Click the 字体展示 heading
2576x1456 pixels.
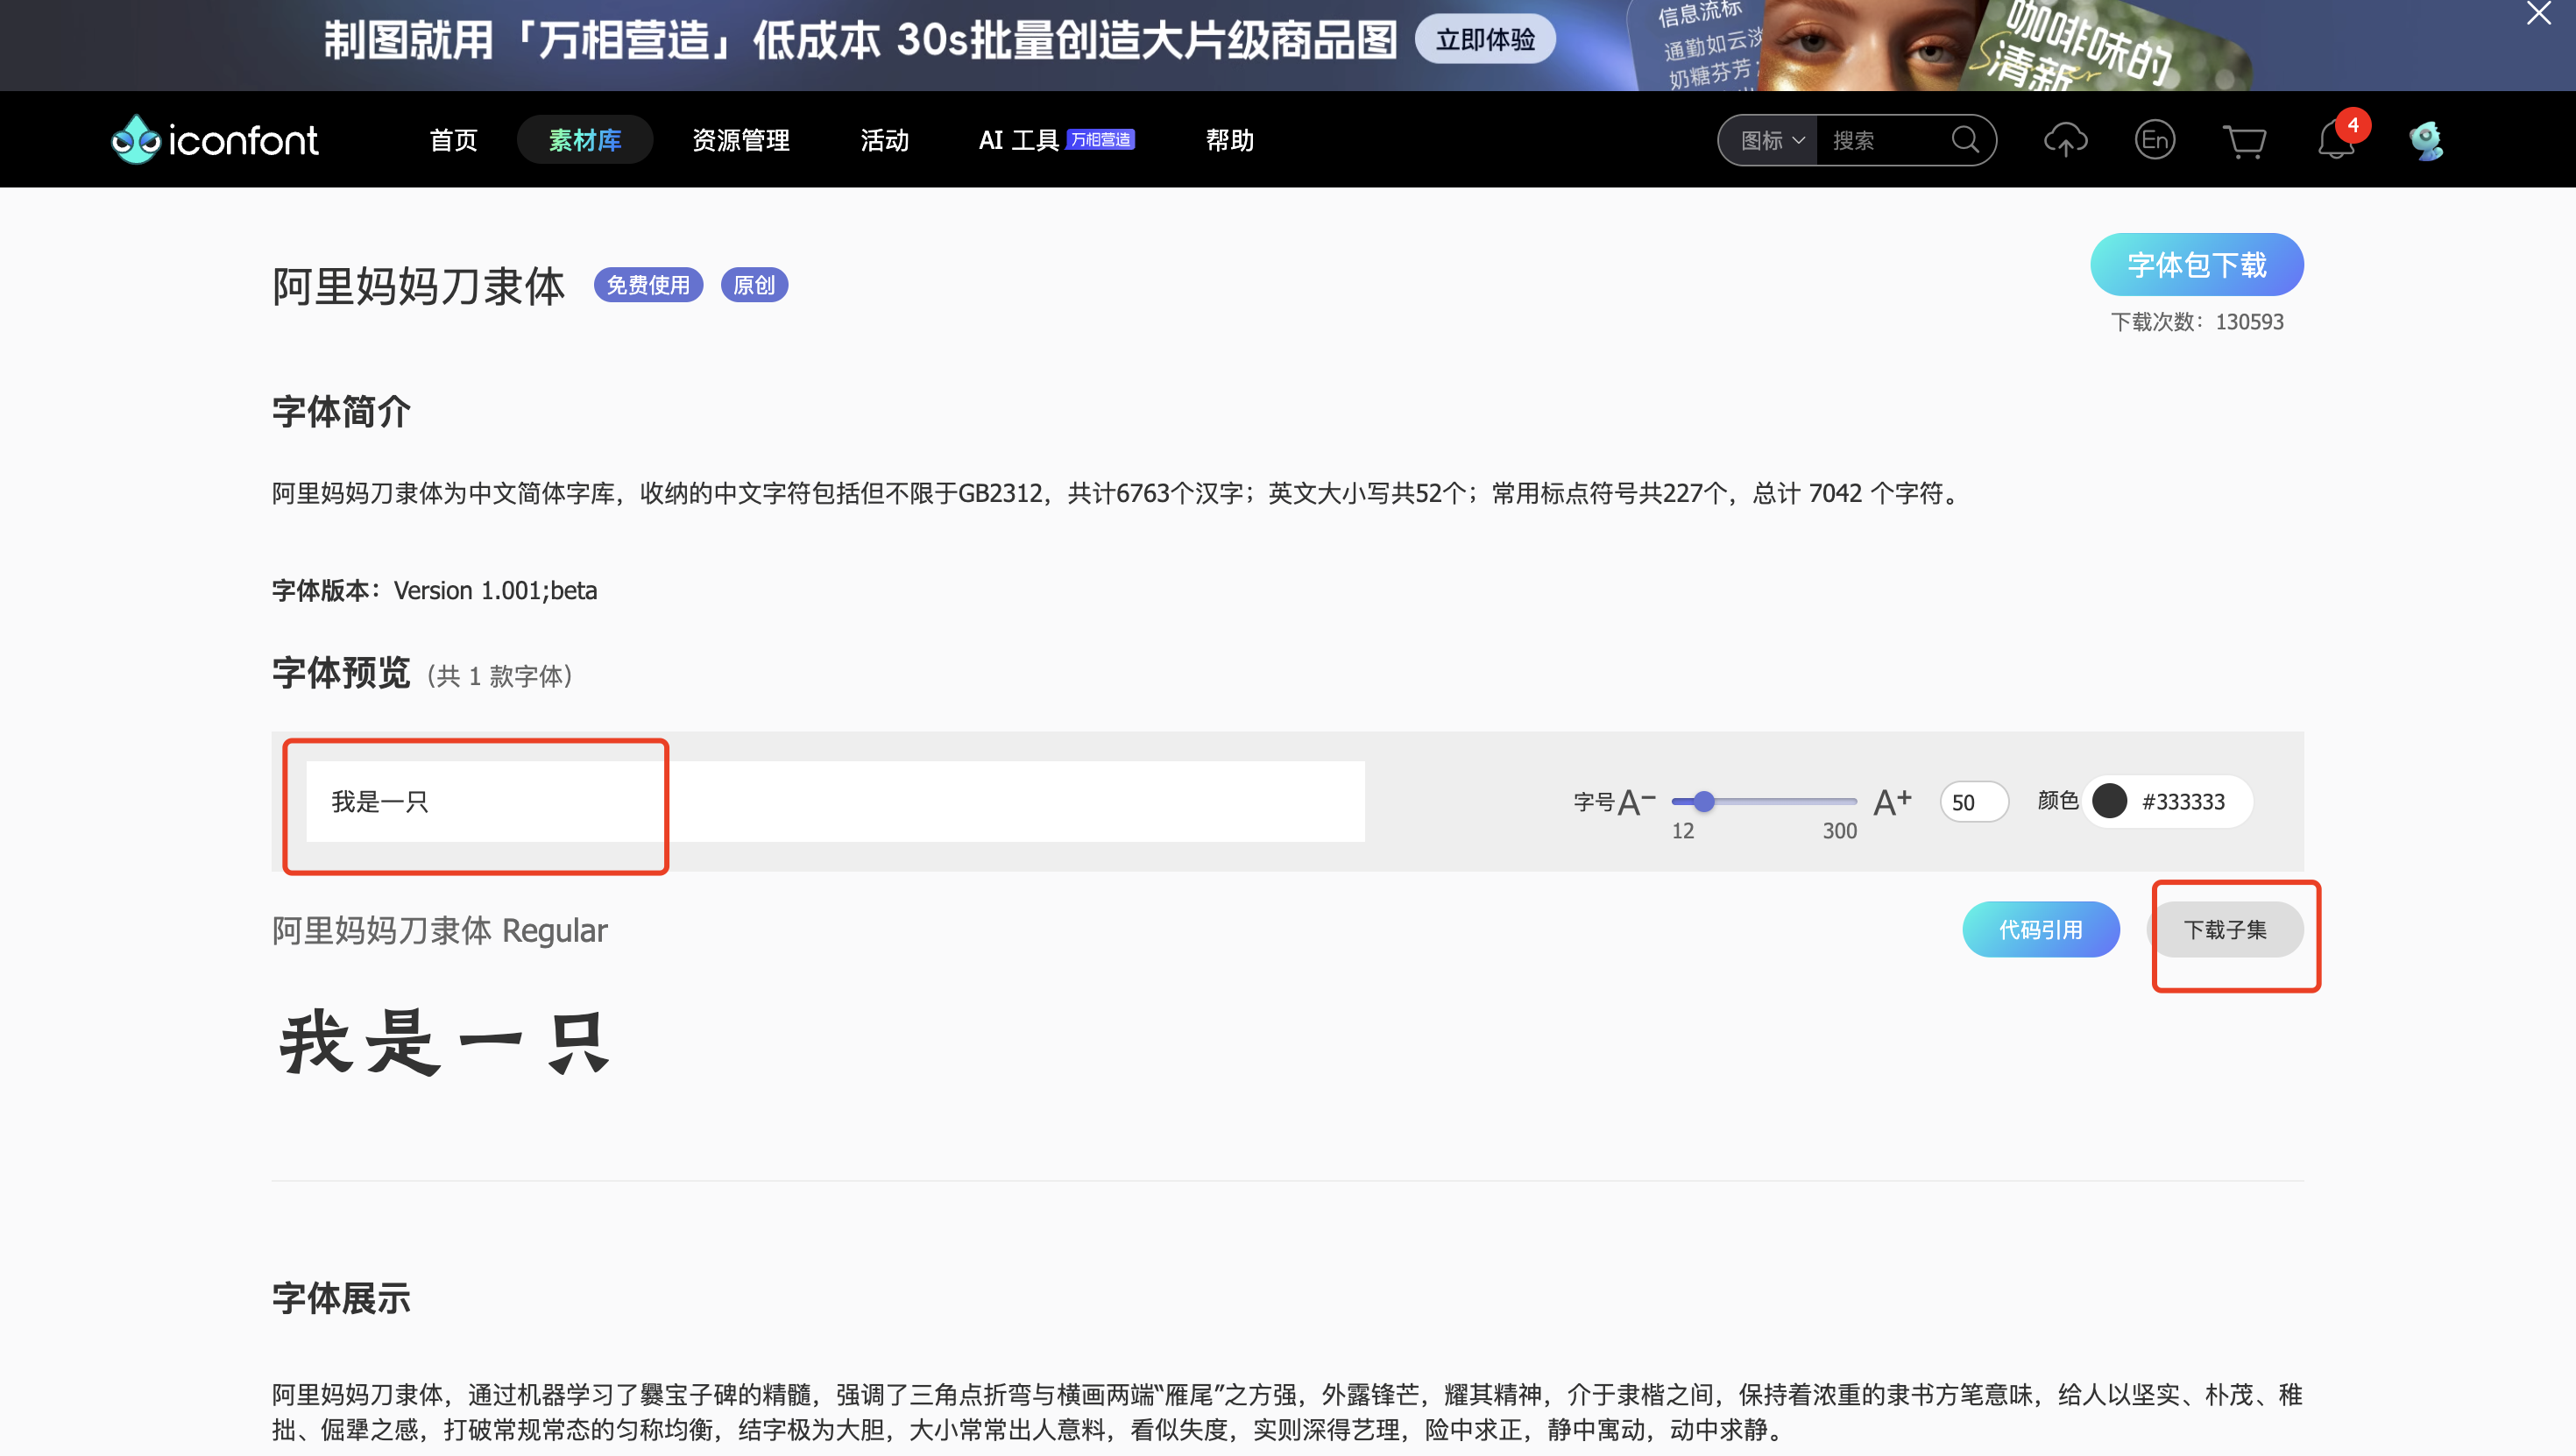click(341, 1298)
